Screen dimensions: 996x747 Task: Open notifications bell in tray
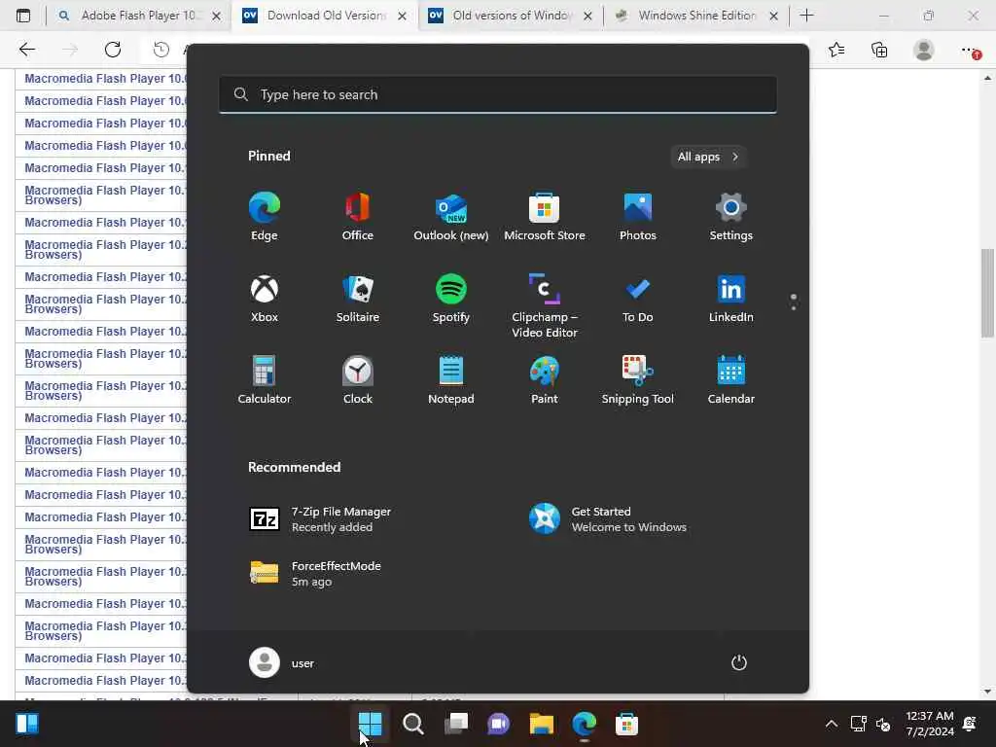point(970,724)
